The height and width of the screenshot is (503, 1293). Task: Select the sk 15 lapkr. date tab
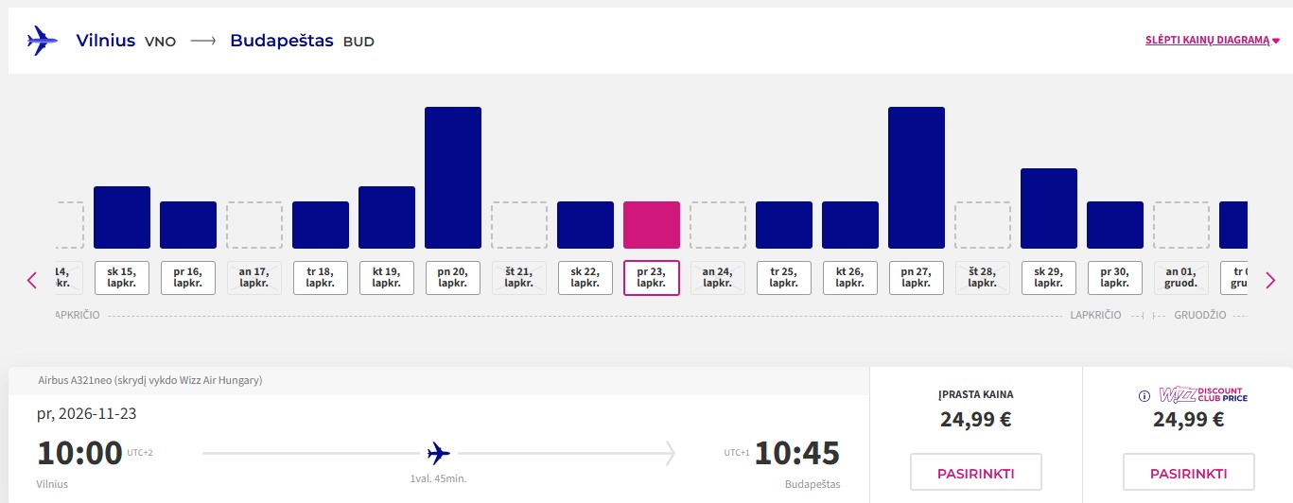click(122, 278)
